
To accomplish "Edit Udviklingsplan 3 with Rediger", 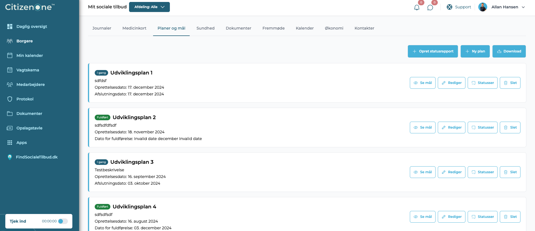I will pos(451,172).
